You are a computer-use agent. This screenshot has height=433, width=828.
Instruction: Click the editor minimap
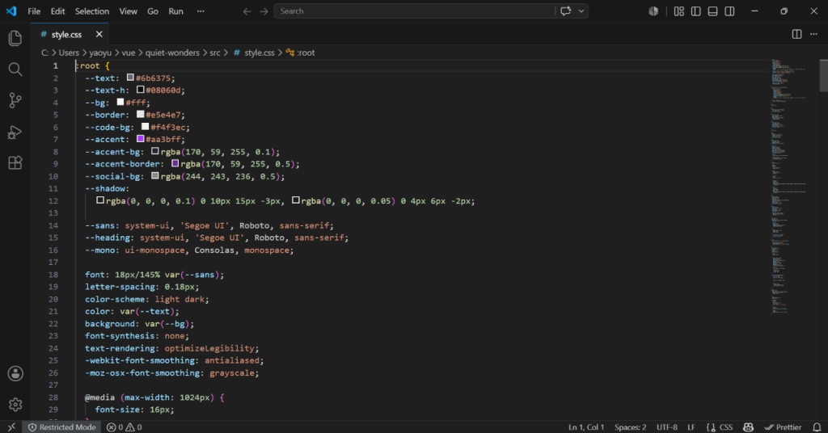point(789,187)
